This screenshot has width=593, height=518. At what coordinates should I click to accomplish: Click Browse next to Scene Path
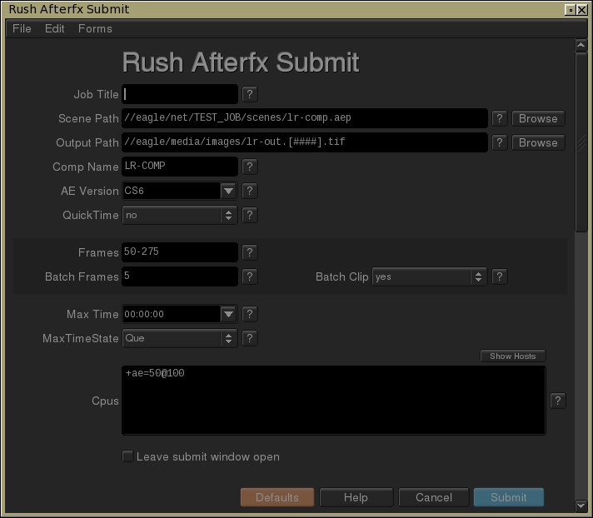point(538,118)
